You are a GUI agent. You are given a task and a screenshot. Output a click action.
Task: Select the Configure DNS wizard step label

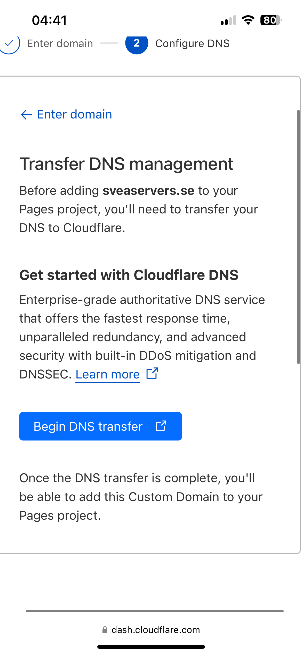click(192, 43)
